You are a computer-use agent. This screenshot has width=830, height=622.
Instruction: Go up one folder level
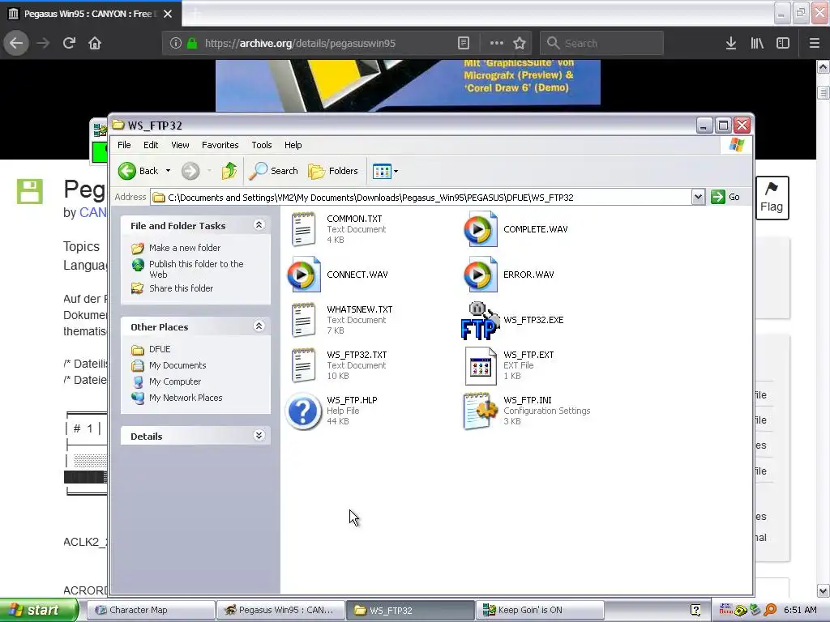pos(229,171)
